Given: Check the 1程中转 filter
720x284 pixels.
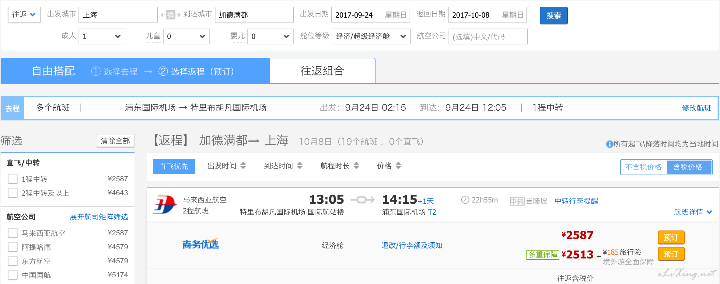Looking at the screenshot, I should click(x=13, y=179).
